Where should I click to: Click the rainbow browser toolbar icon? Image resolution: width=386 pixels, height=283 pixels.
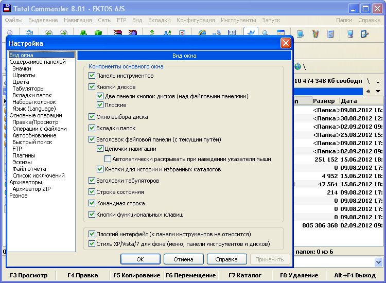(x=202, y=33)
